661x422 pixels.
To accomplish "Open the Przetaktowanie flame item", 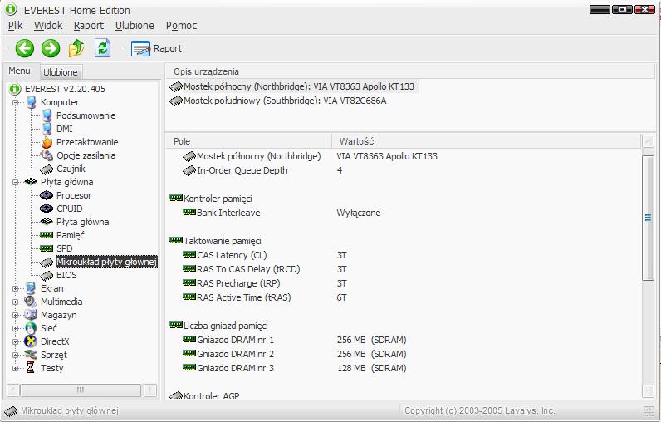I will [86, 142].
